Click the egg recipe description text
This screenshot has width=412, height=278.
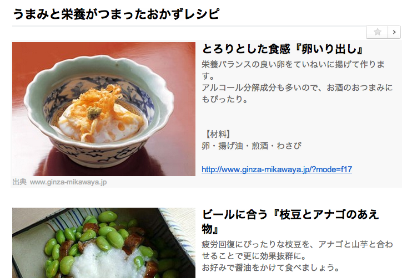(x=297, y=81)
